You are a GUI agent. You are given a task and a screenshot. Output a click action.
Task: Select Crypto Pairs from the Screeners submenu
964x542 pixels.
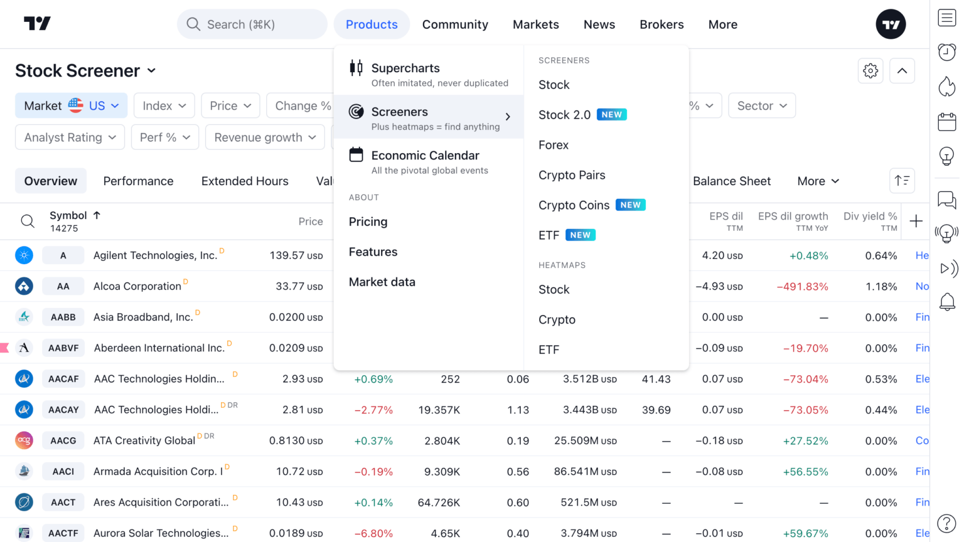(x=572, y=175)
